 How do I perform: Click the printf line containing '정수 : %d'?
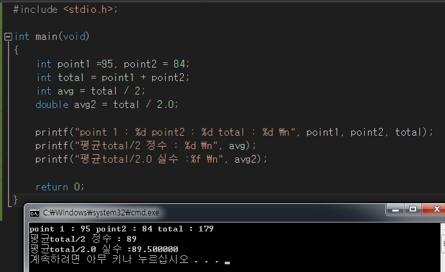pyautogui.click(x=145, y=146)
